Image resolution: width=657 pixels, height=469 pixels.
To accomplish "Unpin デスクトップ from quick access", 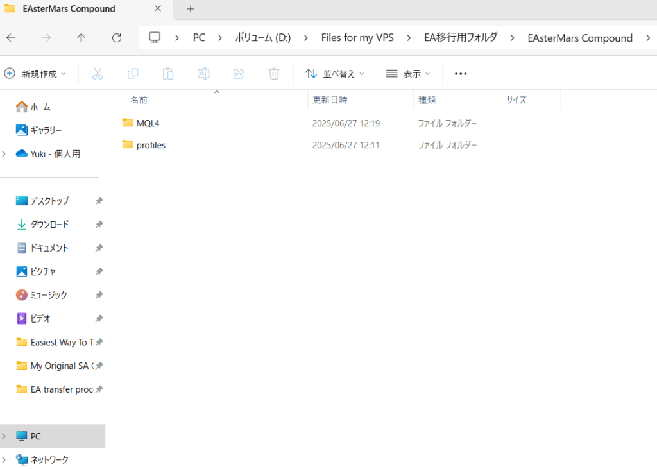I will [99, 201].
